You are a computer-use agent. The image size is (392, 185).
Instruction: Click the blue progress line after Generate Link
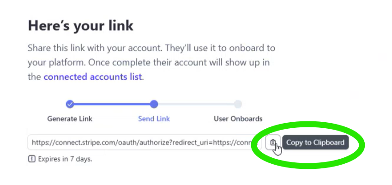(112, 104)
